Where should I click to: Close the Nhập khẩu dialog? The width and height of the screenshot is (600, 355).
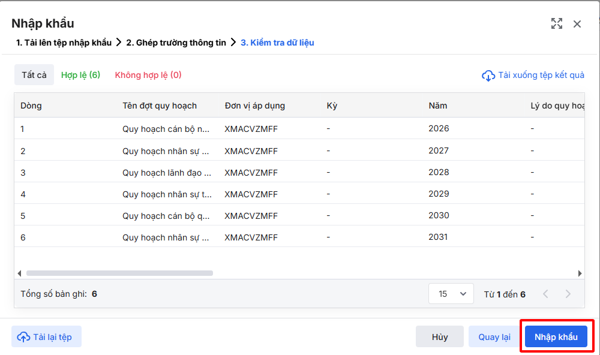click(577, 24)
